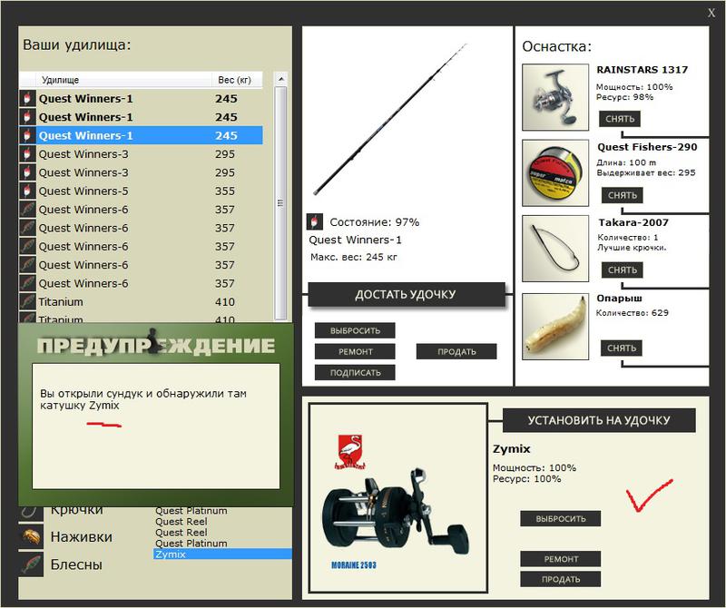
Task: Select the highlighted Quest Winners-1 row
Action: click(141, 136)
